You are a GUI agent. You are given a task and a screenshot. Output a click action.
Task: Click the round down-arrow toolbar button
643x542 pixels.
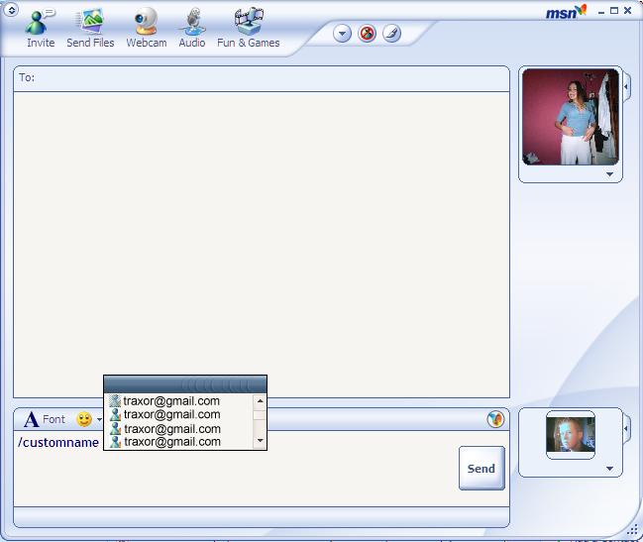point(342,34)
